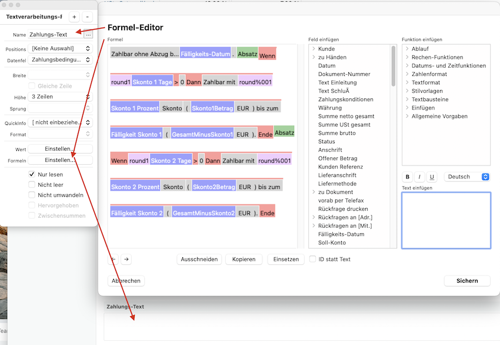Click the Bold formatting button
This screenshot has height=345, width=500.
tap(408, 177)
